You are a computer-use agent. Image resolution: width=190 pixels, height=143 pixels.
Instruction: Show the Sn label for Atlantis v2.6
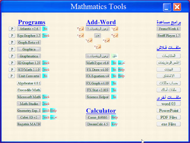pos(45,29)
